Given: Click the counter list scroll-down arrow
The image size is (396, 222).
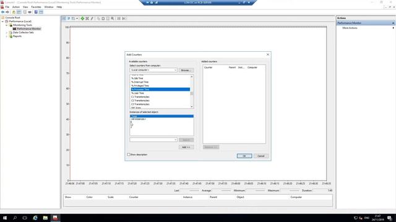Looking at the screenshot, I should (192, 107).
